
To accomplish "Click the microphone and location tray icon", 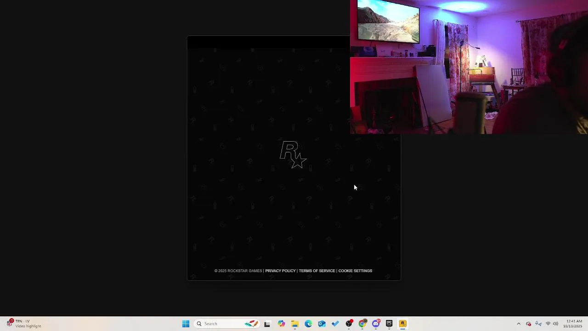I will 538,324.
